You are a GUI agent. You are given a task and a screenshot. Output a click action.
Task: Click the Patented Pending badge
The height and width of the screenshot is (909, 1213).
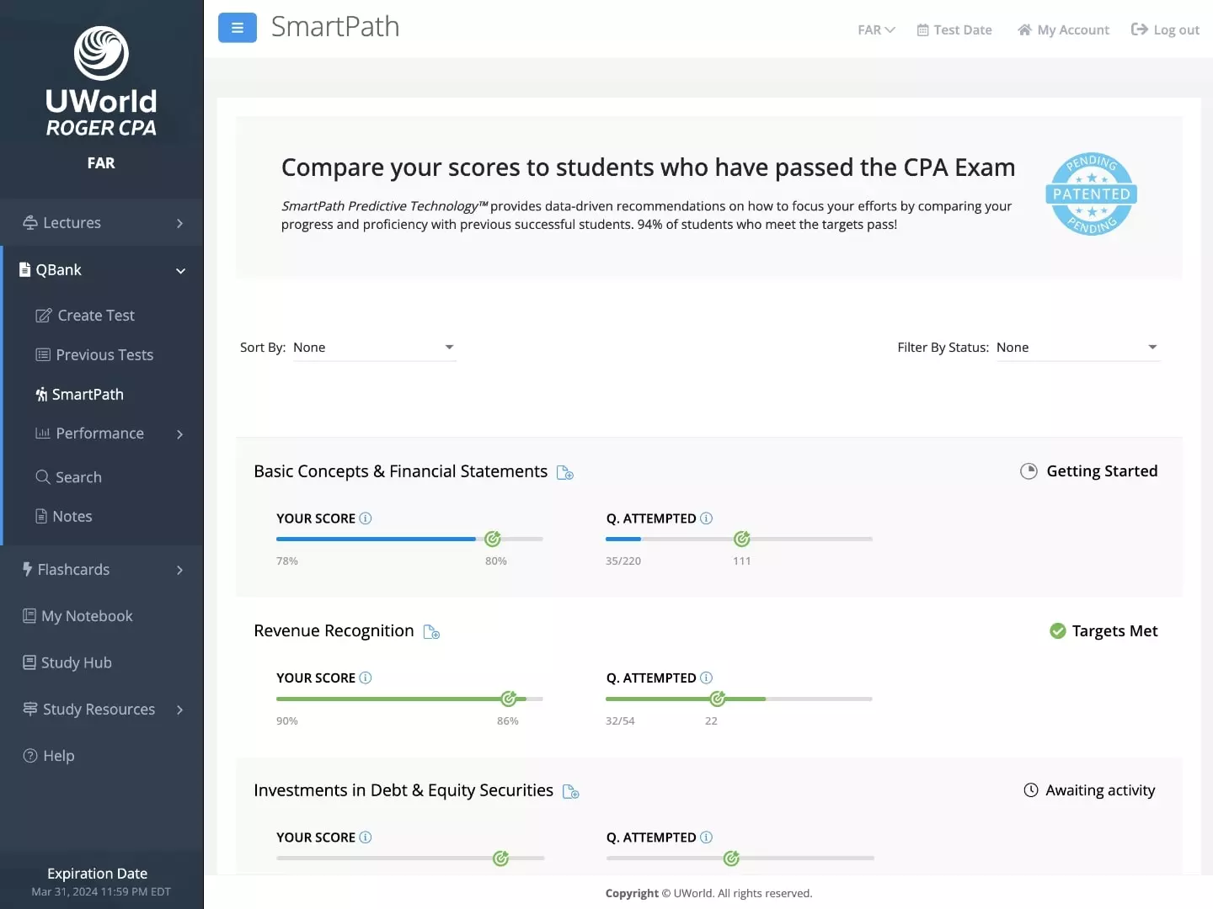point(1092,194)
